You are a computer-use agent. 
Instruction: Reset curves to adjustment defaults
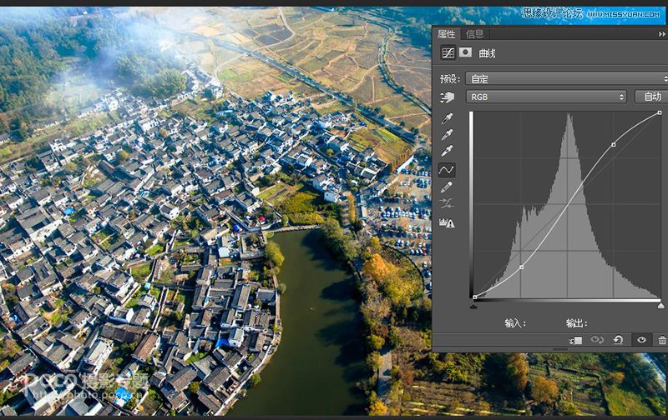point(618,340)
